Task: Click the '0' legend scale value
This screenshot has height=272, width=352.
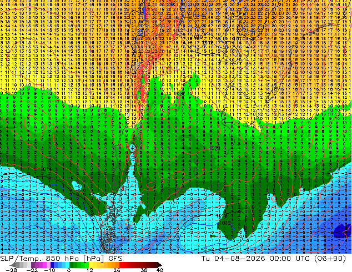Action: pos(69,270)
